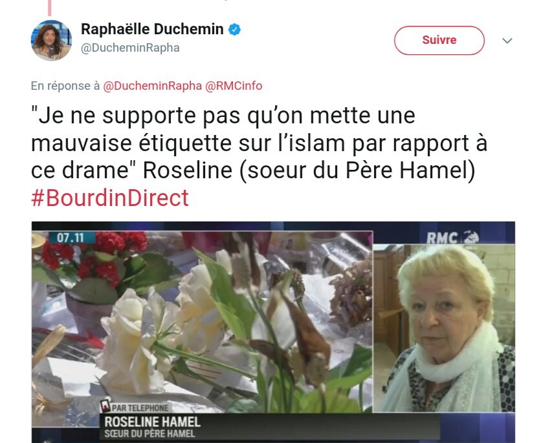Click the 07.11 time stamp overlay
This screenshot has height=443, width=539.
click(x=71, y=238)
